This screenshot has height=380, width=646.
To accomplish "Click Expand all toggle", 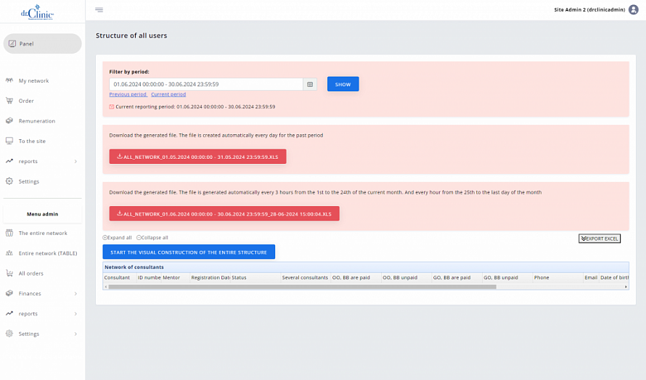I will [118, 237].
